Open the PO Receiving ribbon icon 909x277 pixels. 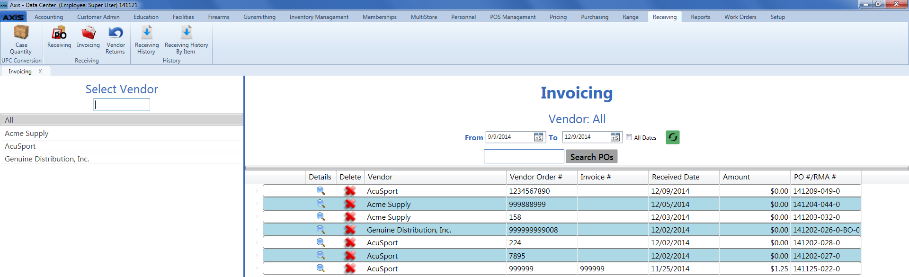tap(59, 37)
